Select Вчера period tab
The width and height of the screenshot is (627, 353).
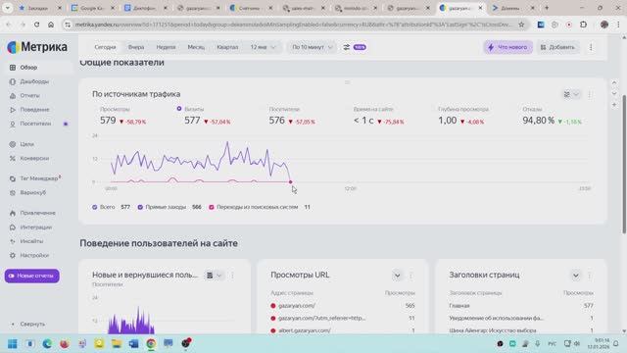click(136, 47)
